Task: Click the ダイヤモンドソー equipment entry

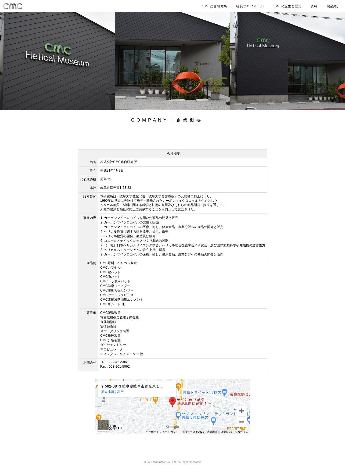Action: click(x=113, y=345)
